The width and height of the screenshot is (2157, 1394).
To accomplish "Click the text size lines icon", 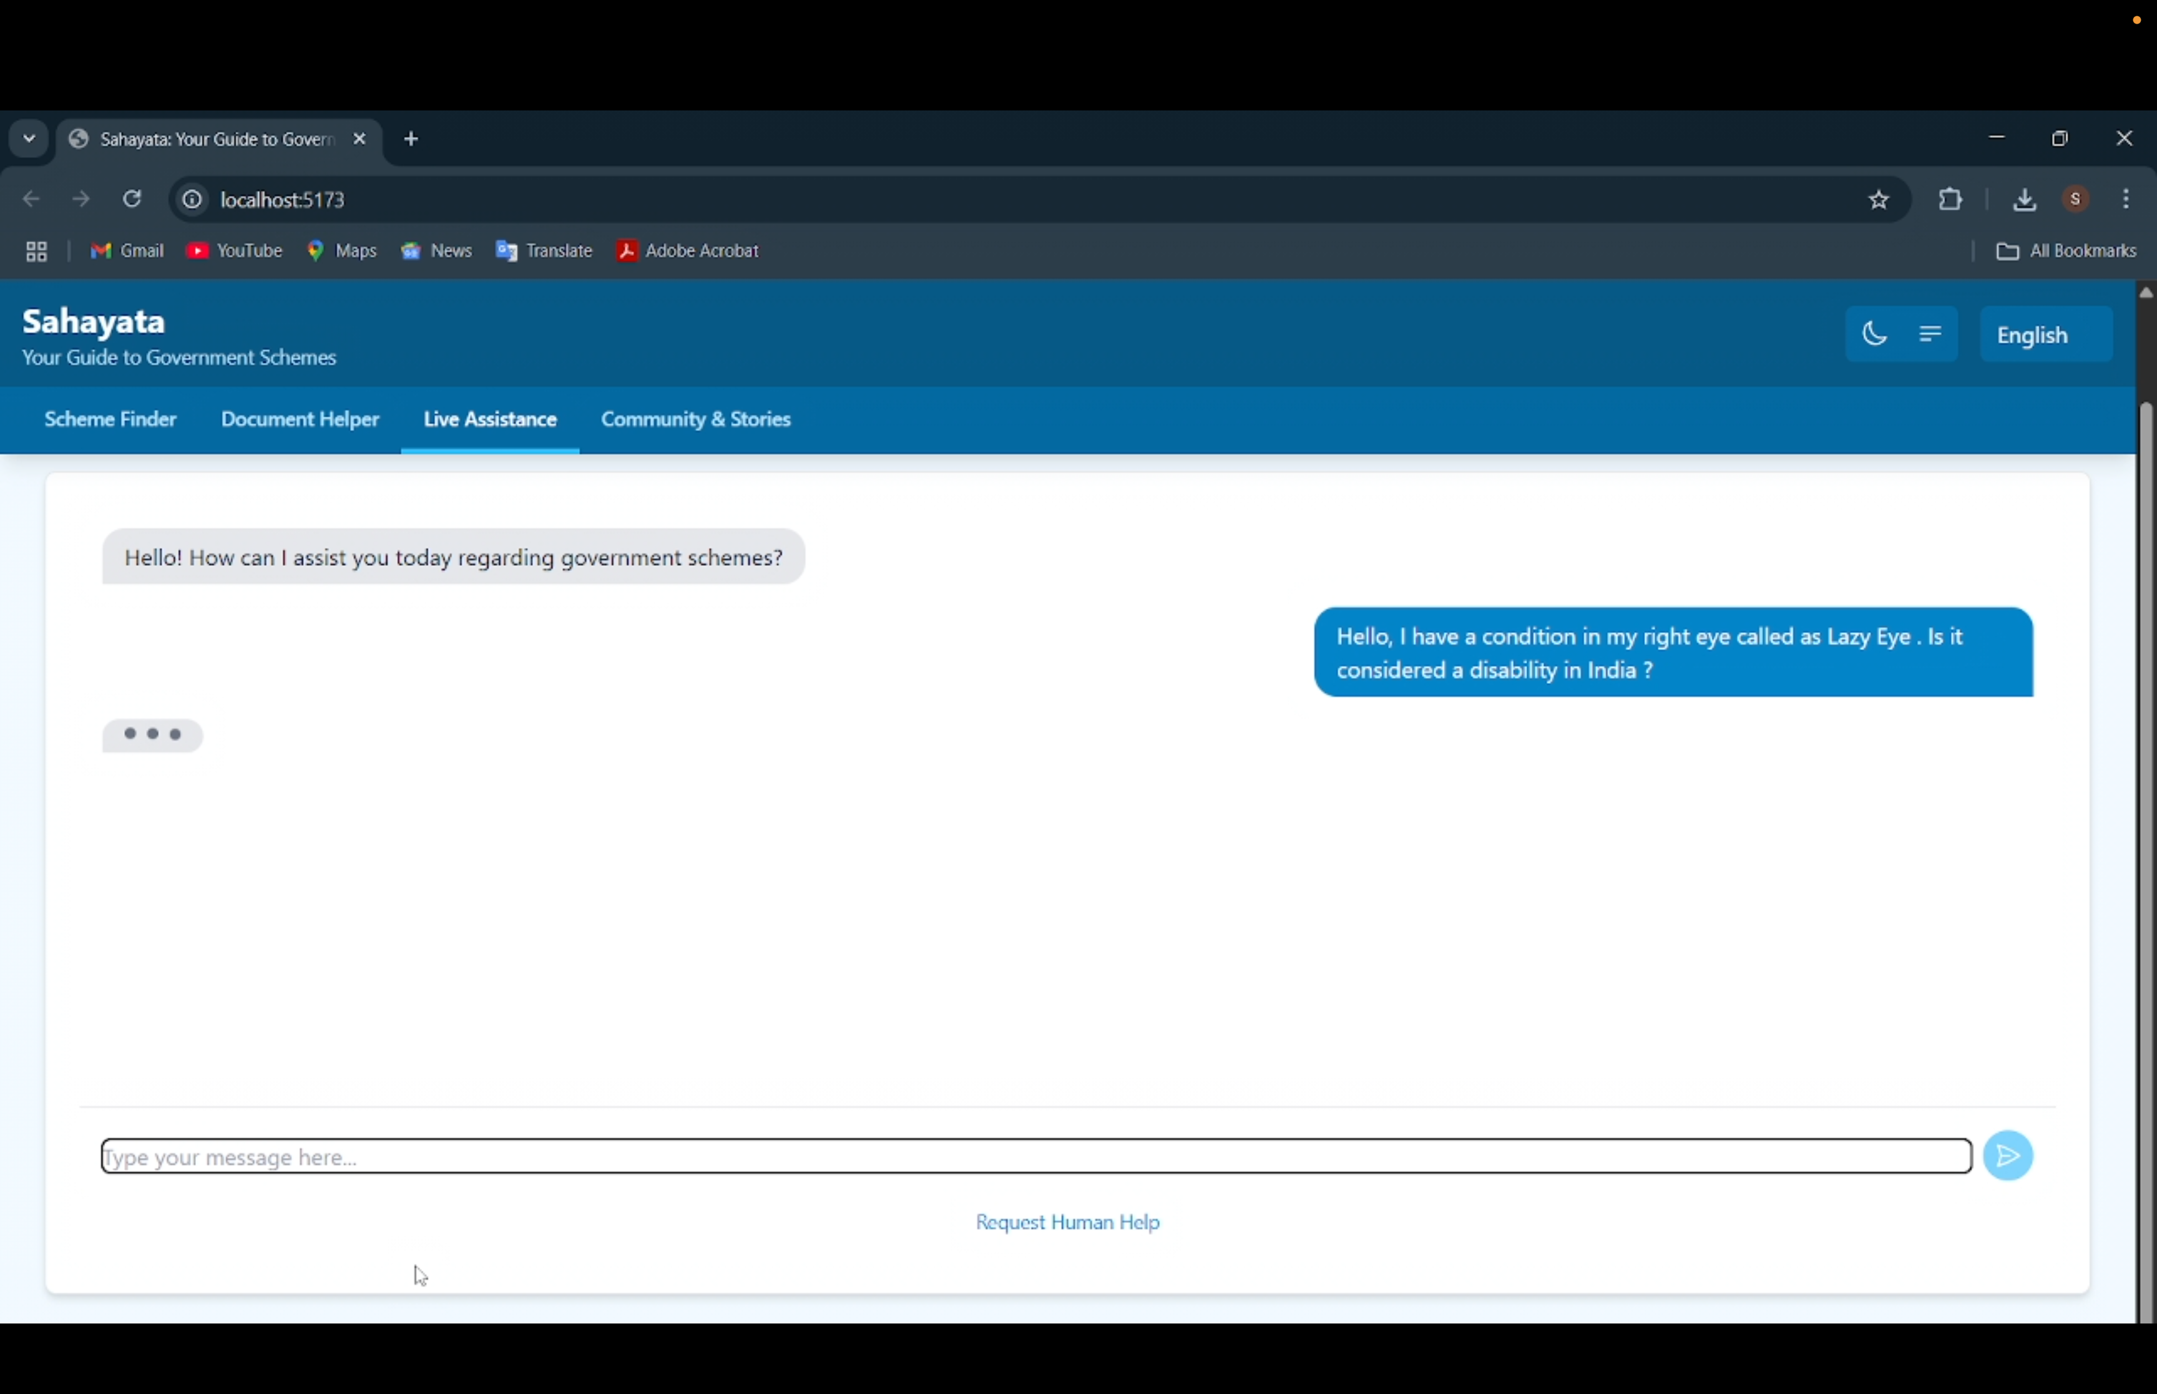I will tap(1930, 334).
